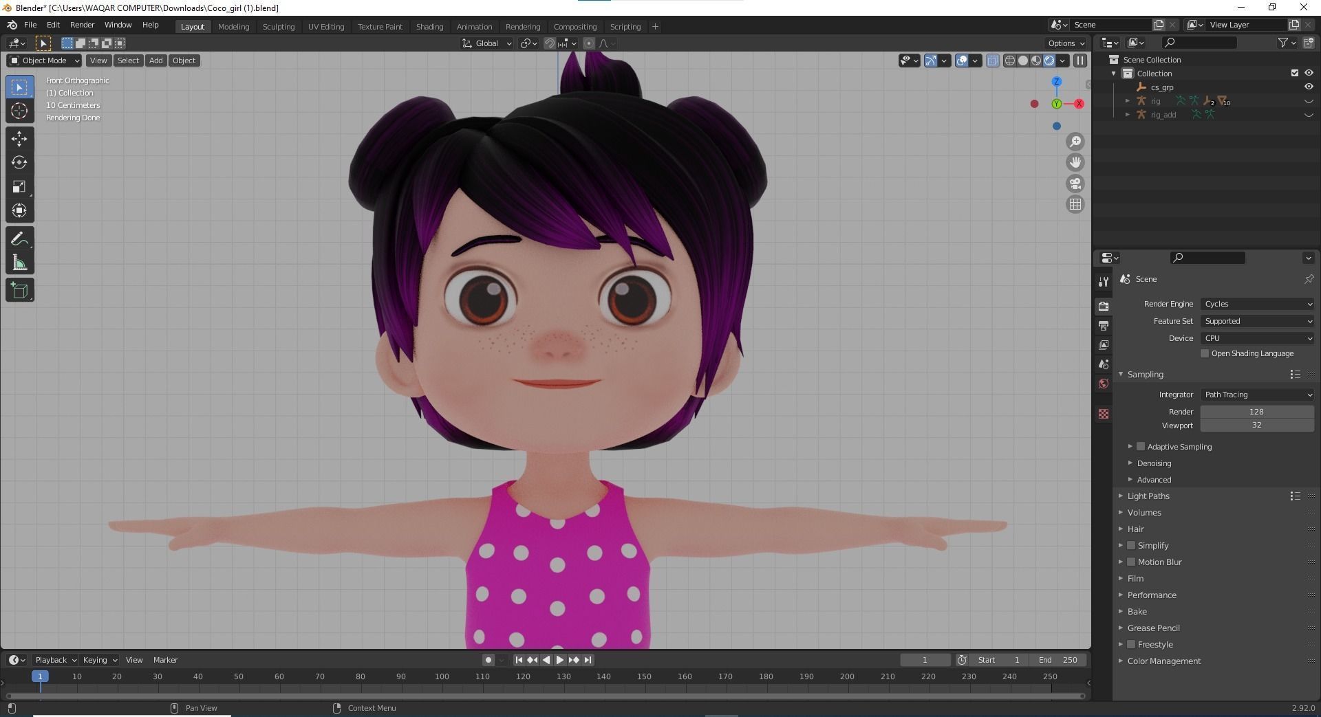Click the Object button in the viewport header
The height and width of the screenshot is (717, 1321).
[183, 60]
